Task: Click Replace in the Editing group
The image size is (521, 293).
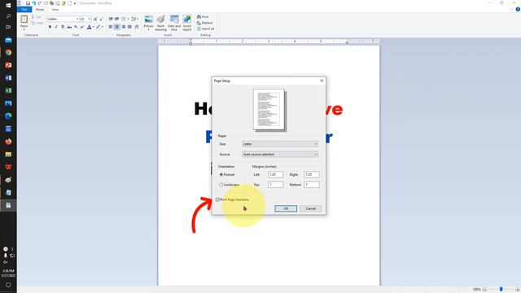Action: click(x=204, y=23)
